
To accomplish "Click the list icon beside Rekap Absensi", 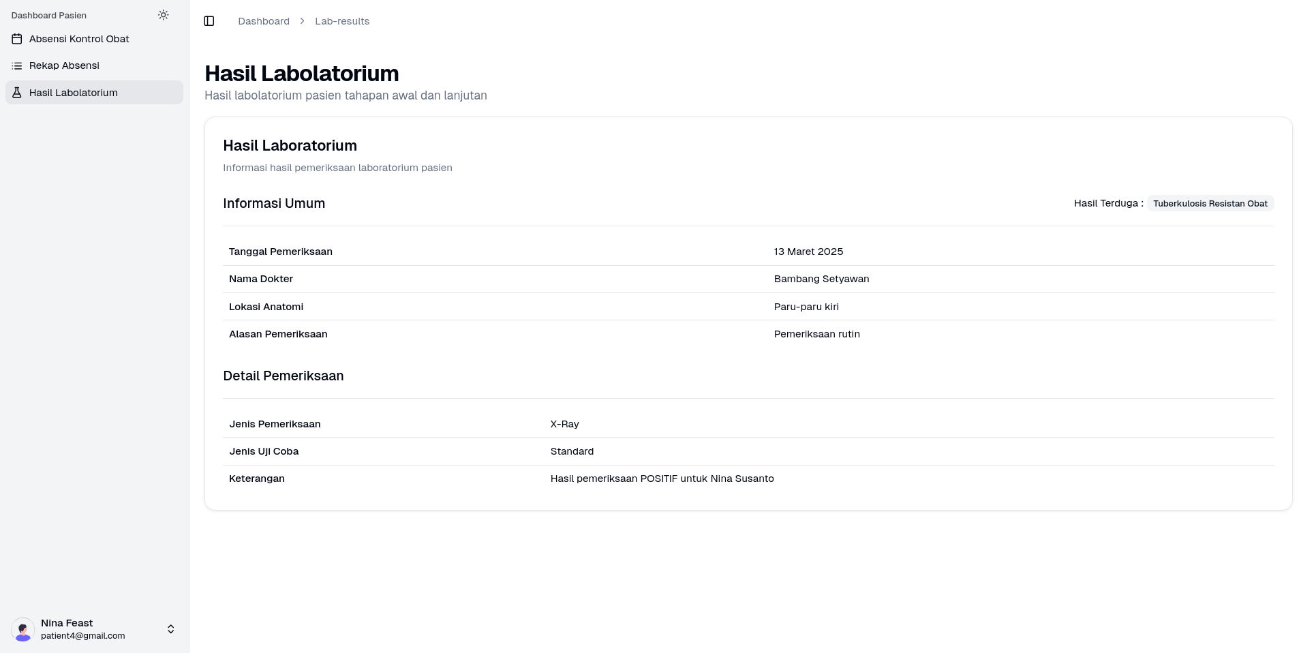I will (x=17, y=66).
